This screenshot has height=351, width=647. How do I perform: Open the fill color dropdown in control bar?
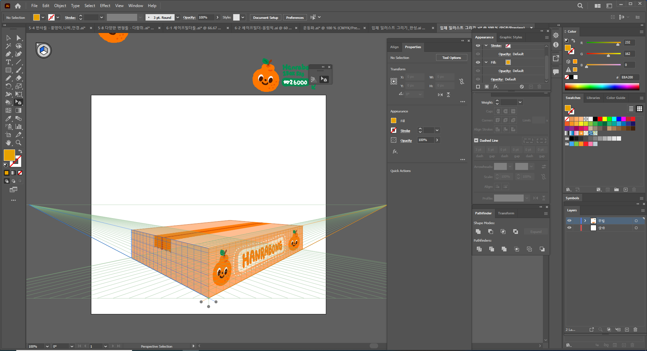pos(43,17)
